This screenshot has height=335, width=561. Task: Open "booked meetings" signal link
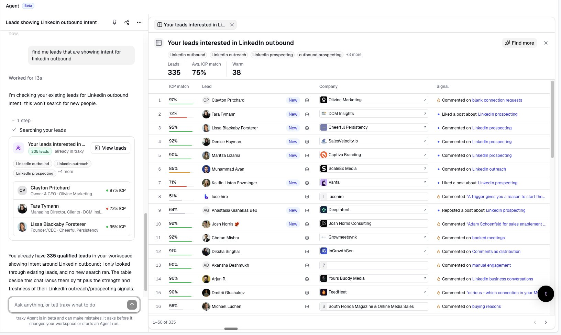click(x=488, y=238)
